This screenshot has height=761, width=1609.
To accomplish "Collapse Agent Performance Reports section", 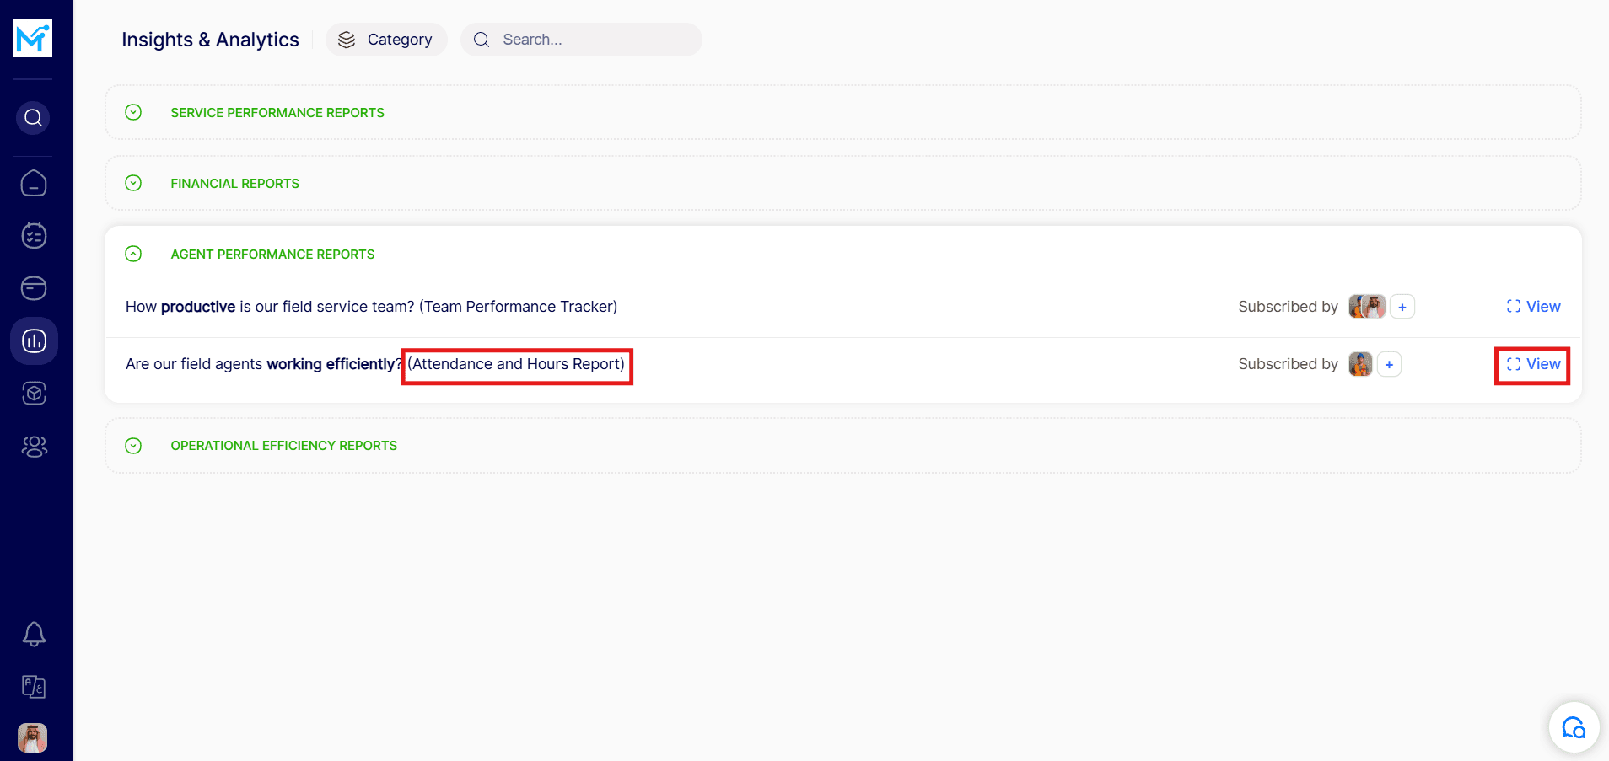I will click(x=133, y=254).
